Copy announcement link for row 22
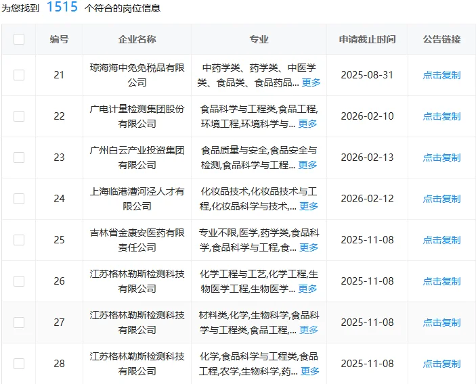Image resolution: width=476 pixels, height=384 pixels. [441, 116]
